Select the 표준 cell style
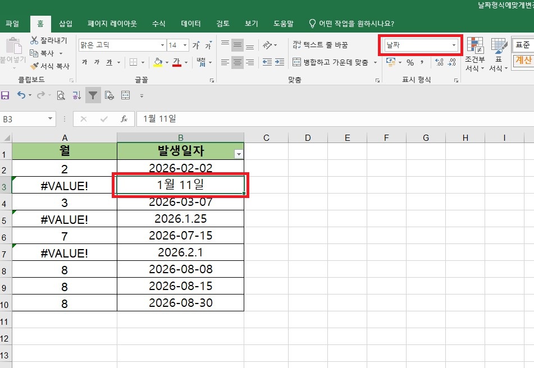 point(523,45)
